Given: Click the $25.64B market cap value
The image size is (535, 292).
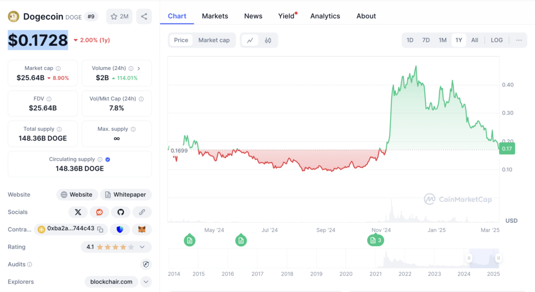Looking at the screenshot, I should click(31, 78).
